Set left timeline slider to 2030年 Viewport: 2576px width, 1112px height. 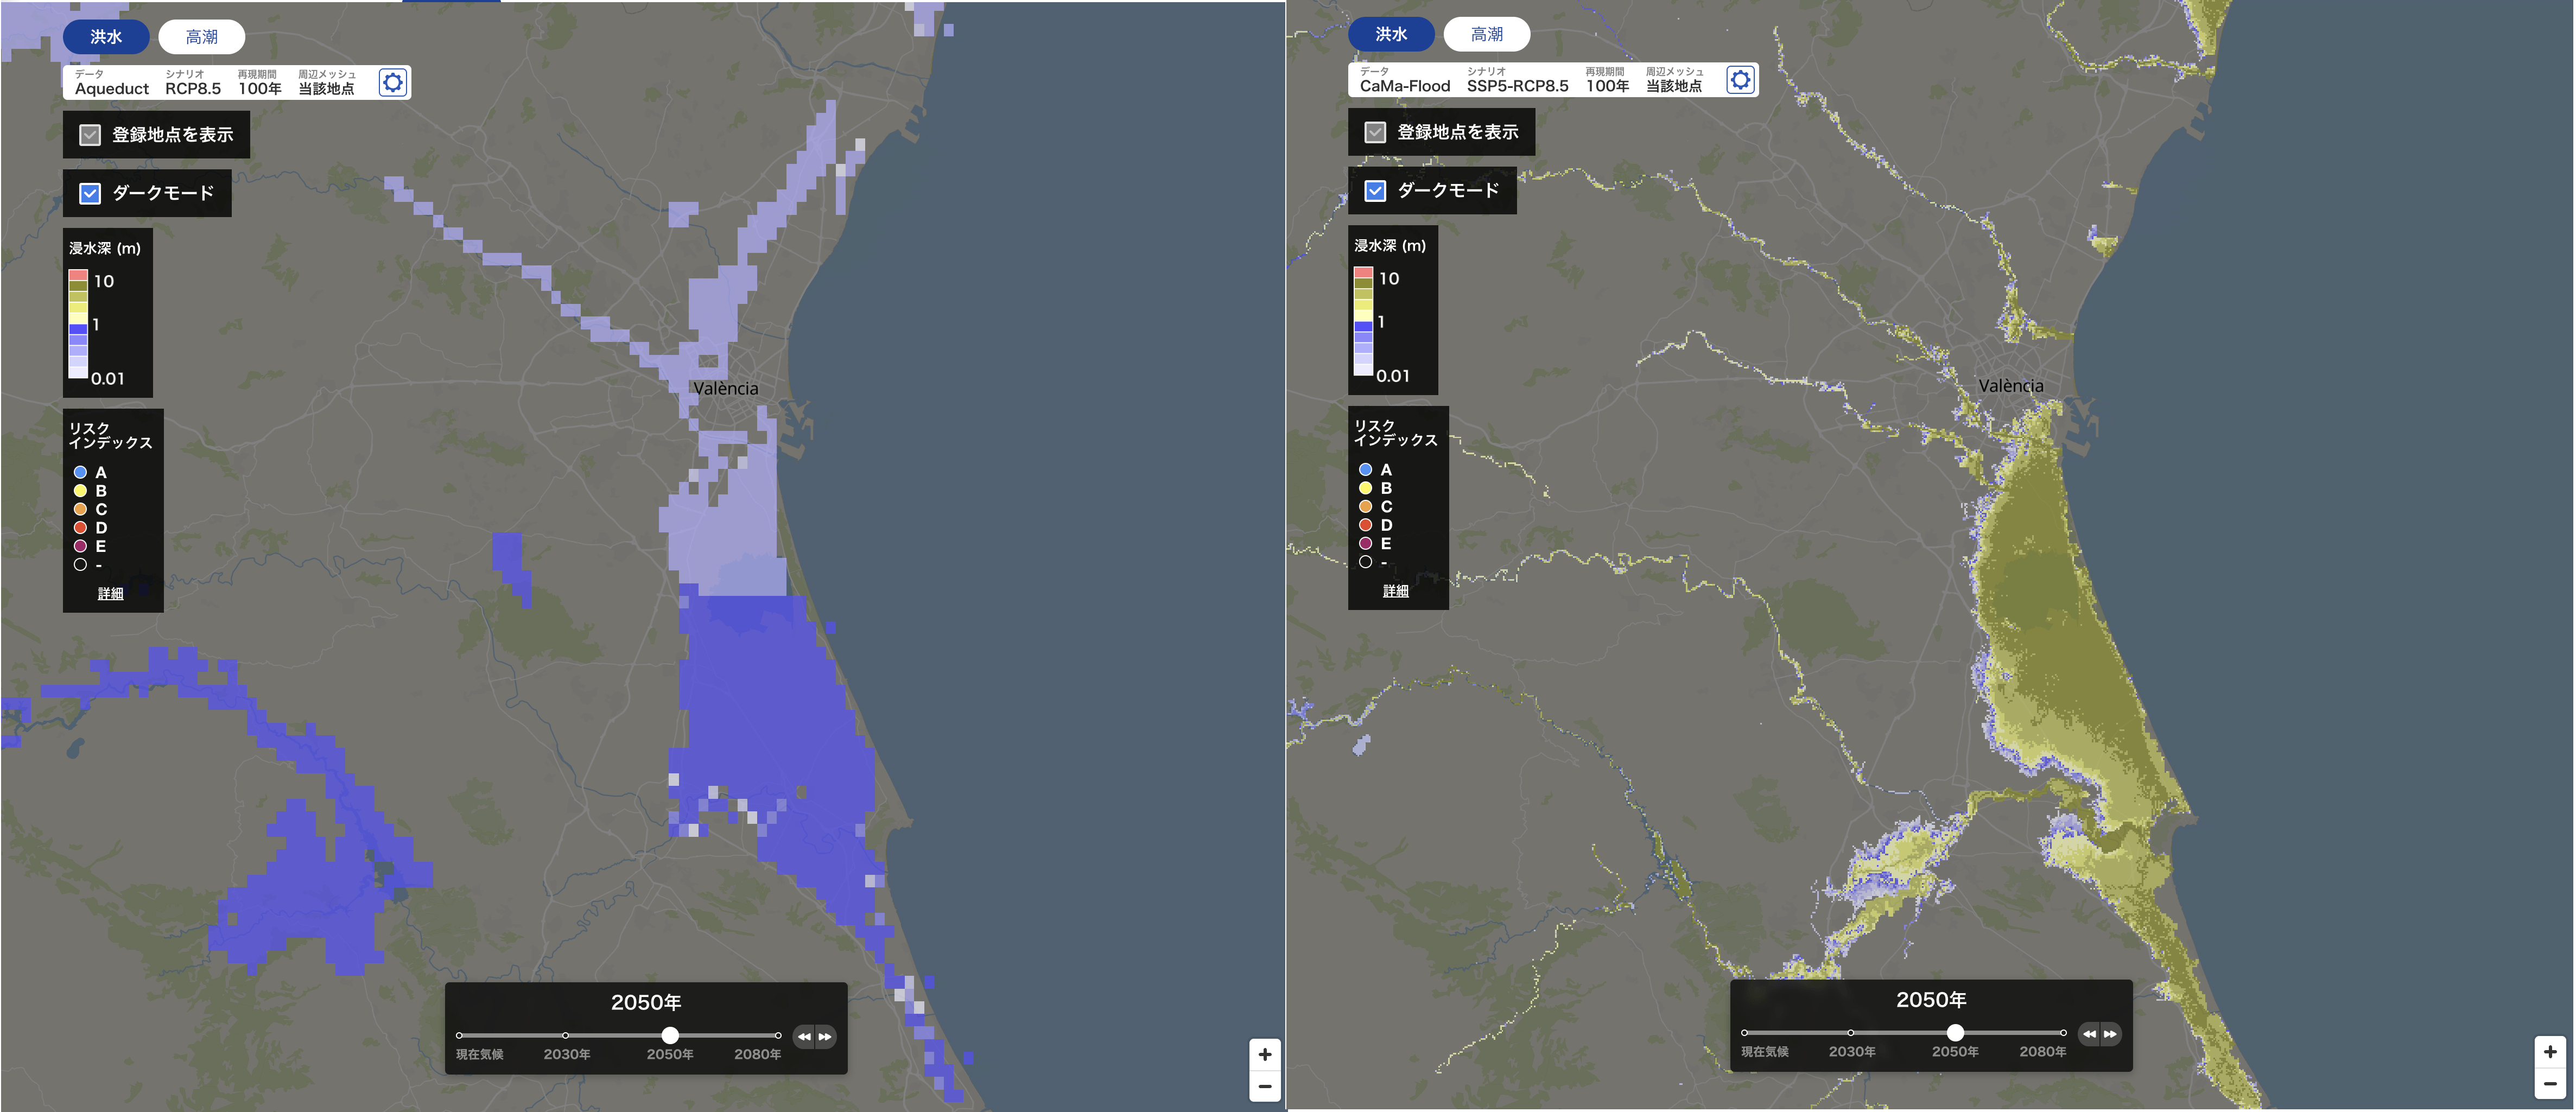566,1035
